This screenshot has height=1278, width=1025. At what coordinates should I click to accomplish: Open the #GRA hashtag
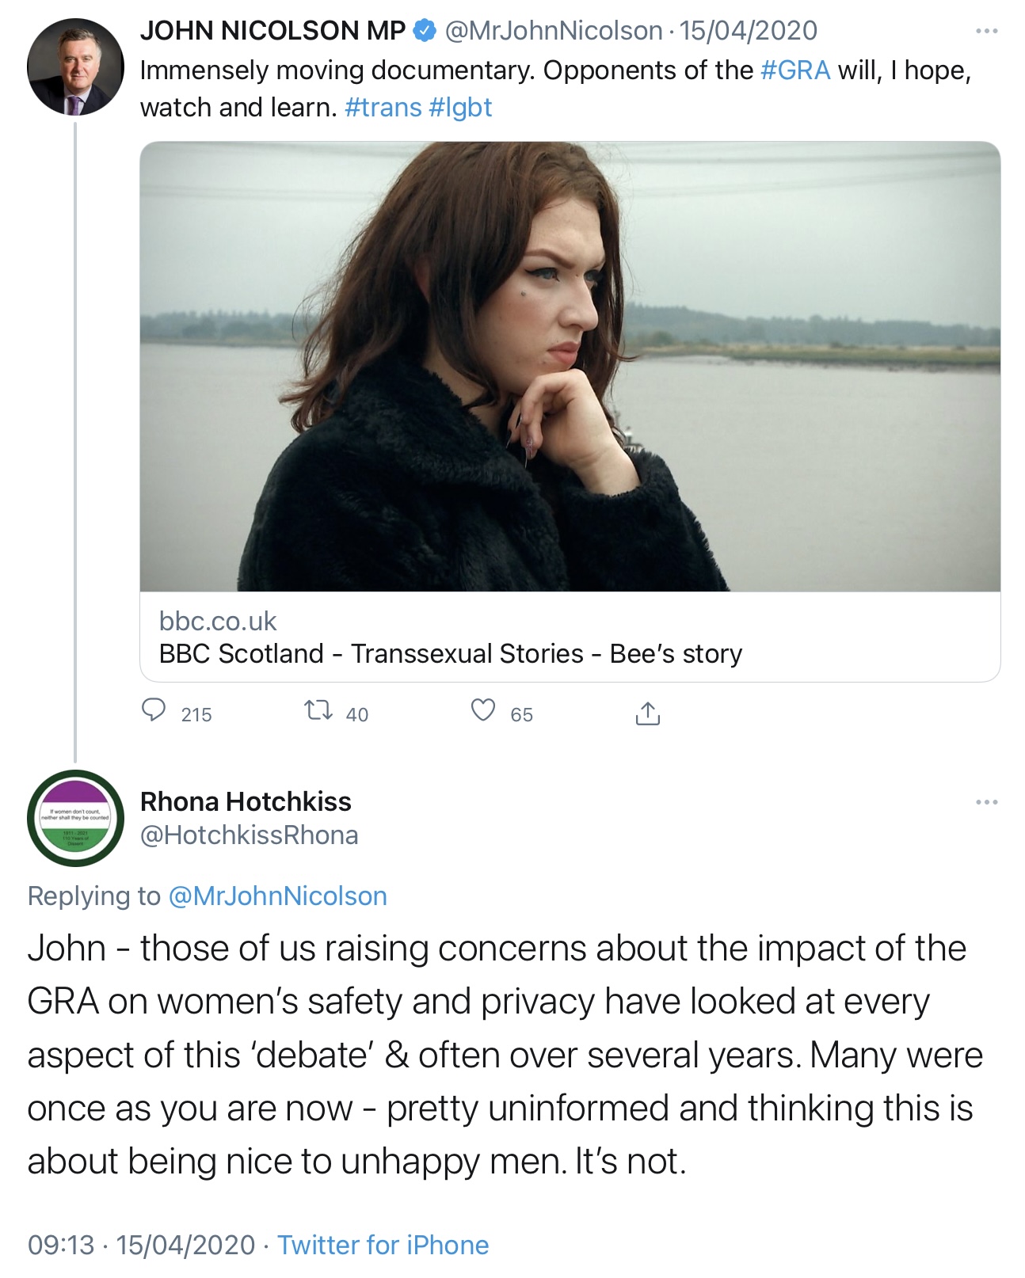pyautogui.click(x=794, y=70)
